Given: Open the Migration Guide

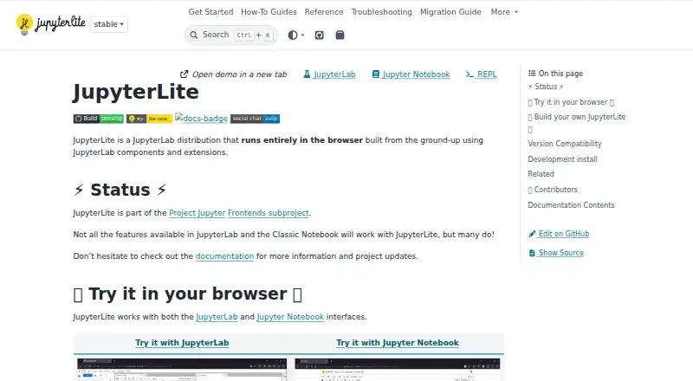Looking at the screenshot, I should point(450,12).
